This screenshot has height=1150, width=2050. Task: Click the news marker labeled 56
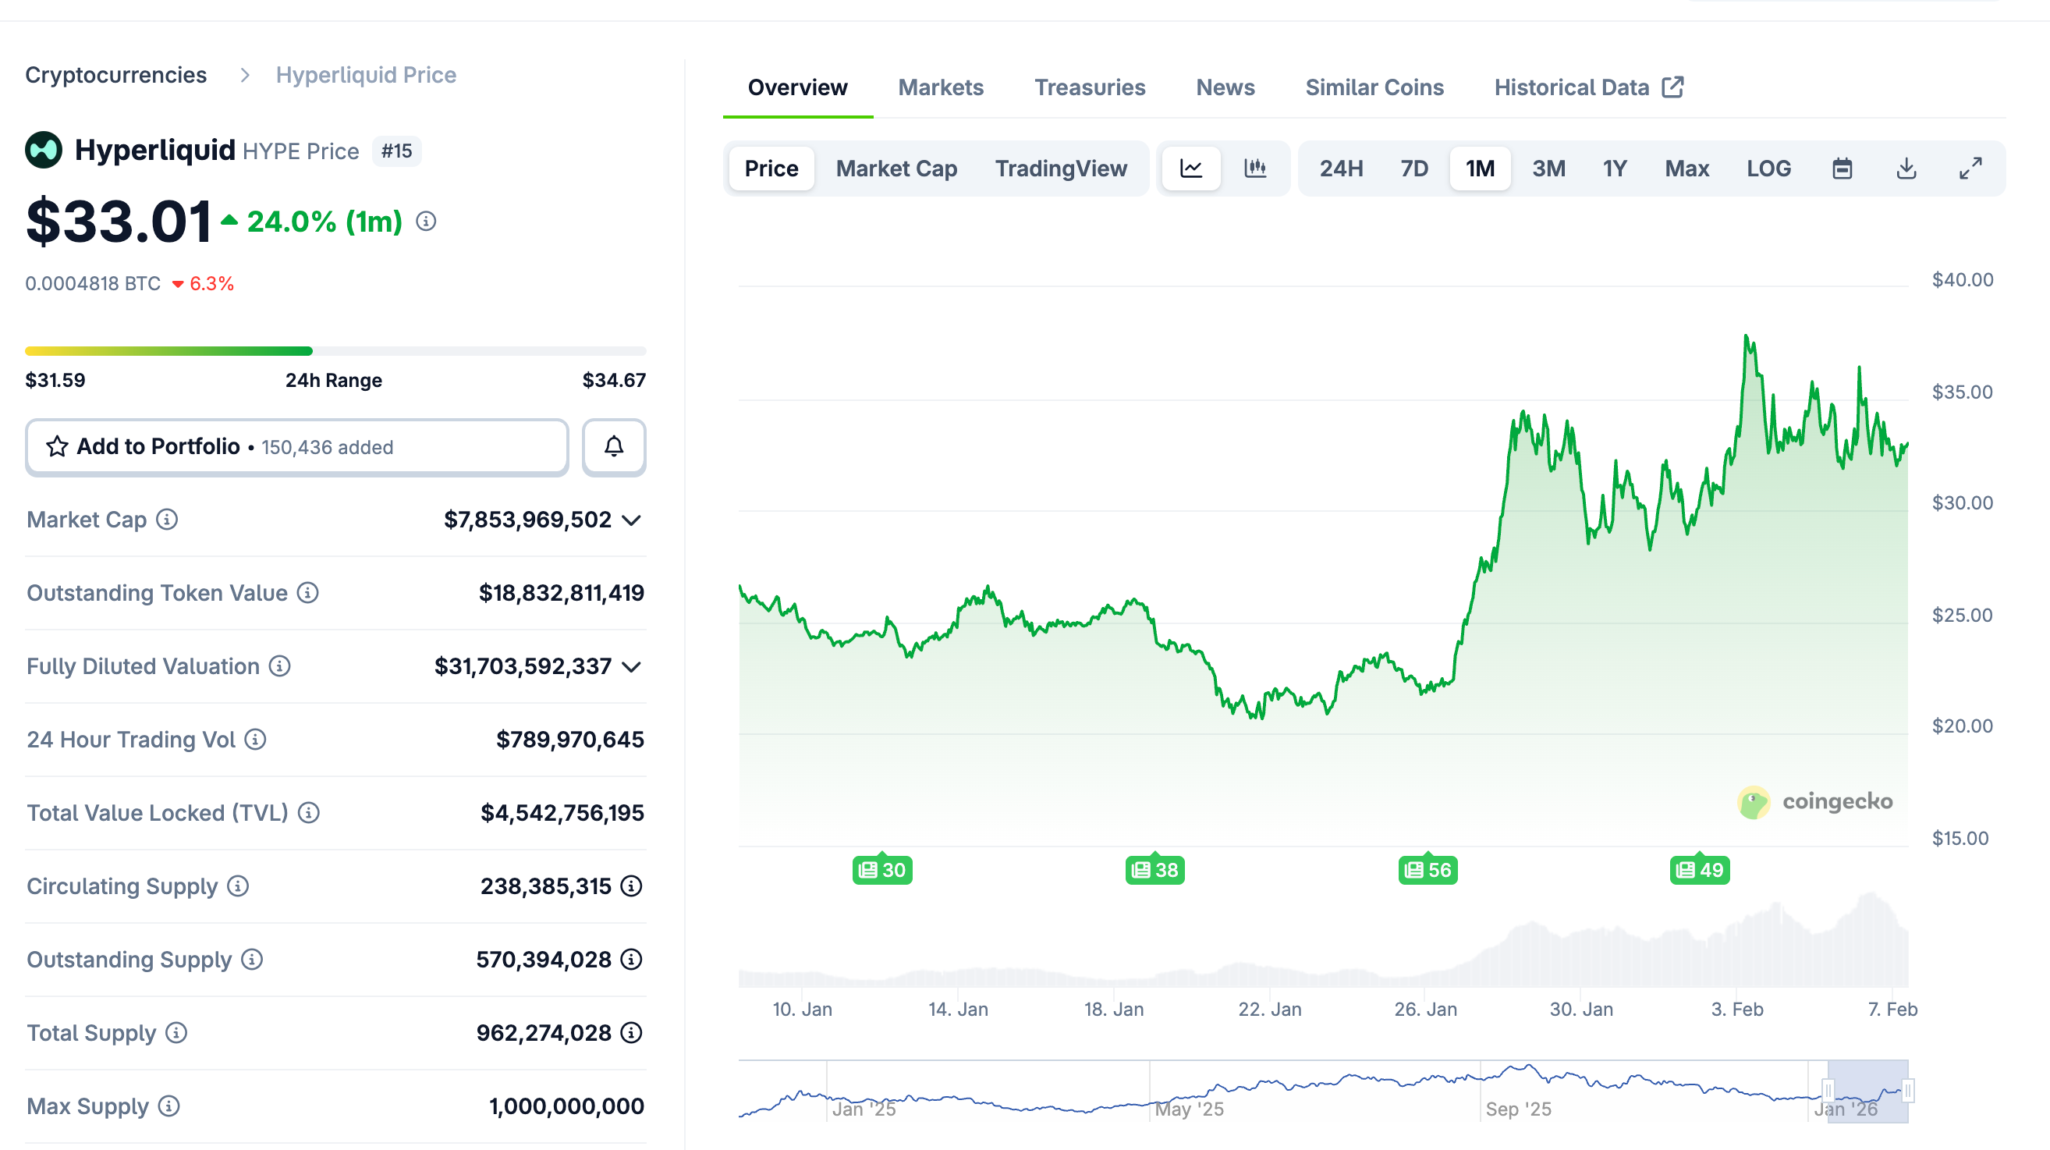tap(1428, 870)
